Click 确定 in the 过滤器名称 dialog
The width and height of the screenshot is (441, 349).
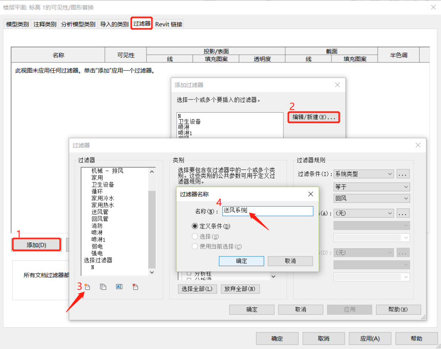(x=241, y=261)
